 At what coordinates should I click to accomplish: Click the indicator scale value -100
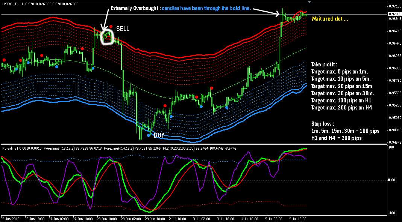tap(392, 213)
